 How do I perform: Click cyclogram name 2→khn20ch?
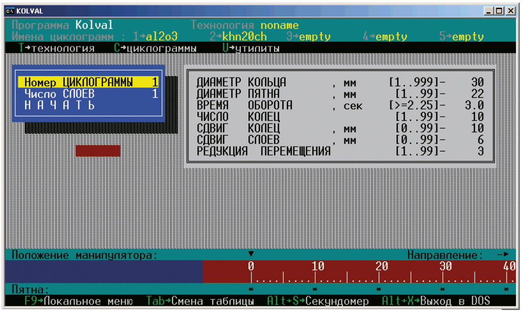point(238,36)
